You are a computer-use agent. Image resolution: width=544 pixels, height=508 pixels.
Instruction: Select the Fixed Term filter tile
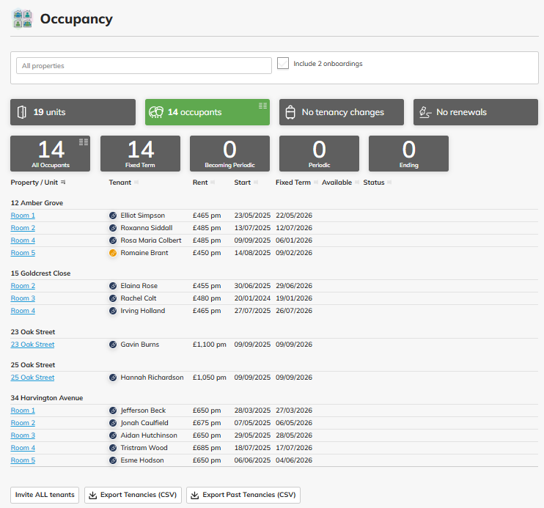click(x=140, y=153)
